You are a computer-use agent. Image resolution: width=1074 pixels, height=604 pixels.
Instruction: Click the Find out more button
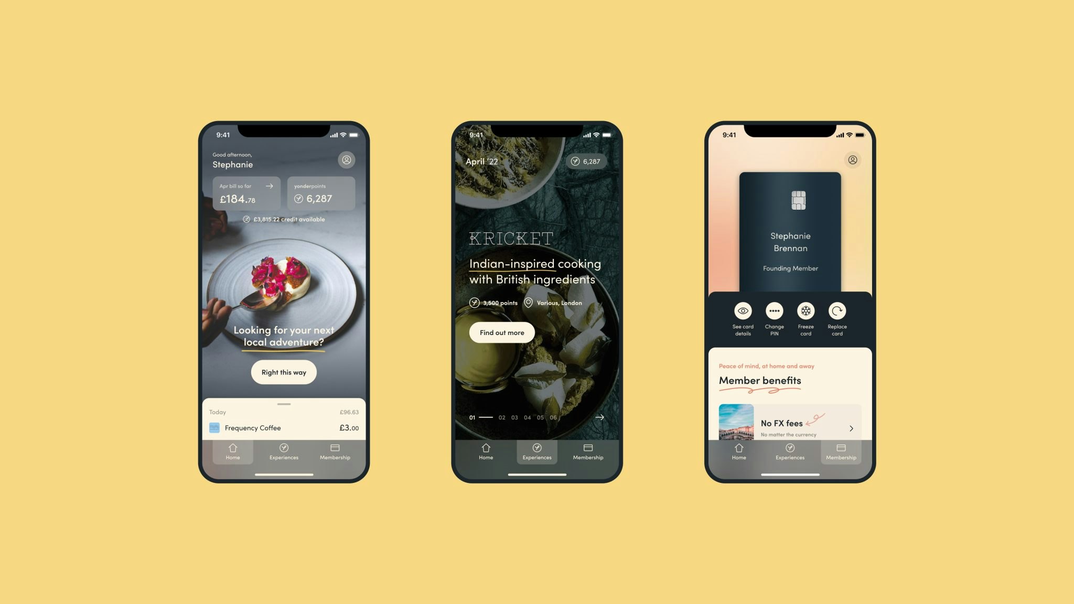[x=501, y=332]
